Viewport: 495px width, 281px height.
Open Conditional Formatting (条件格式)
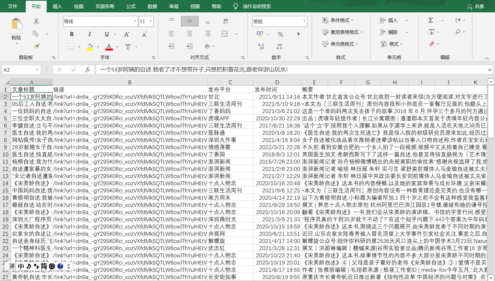click(338, 20)
